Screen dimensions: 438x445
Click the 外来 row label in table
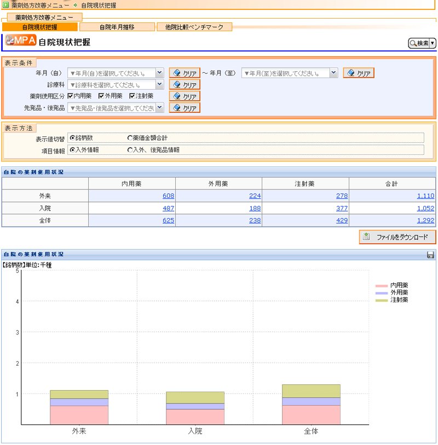[x=45, y=196]
